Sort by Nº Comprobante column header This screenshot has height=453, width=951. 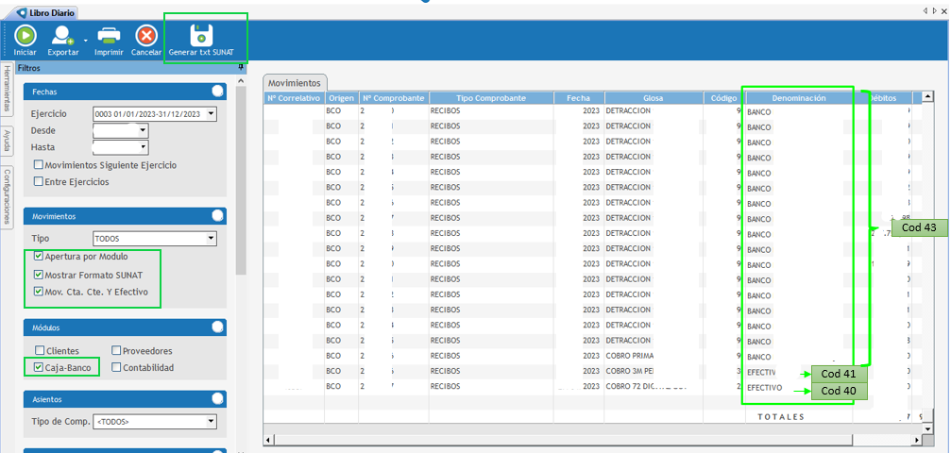point(394,98)
